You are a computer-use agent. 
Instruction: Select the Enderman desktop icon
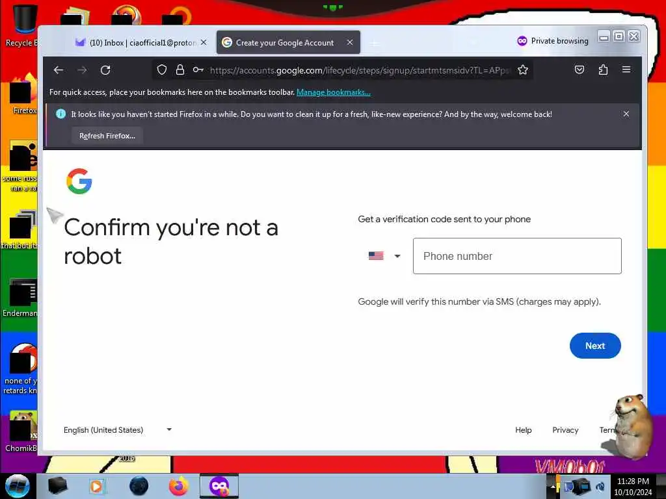pyautogui.click(x=20, y=297)
